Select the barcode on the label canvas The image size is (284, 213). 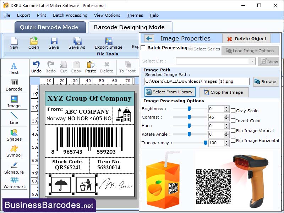click(x=87, y=141)
